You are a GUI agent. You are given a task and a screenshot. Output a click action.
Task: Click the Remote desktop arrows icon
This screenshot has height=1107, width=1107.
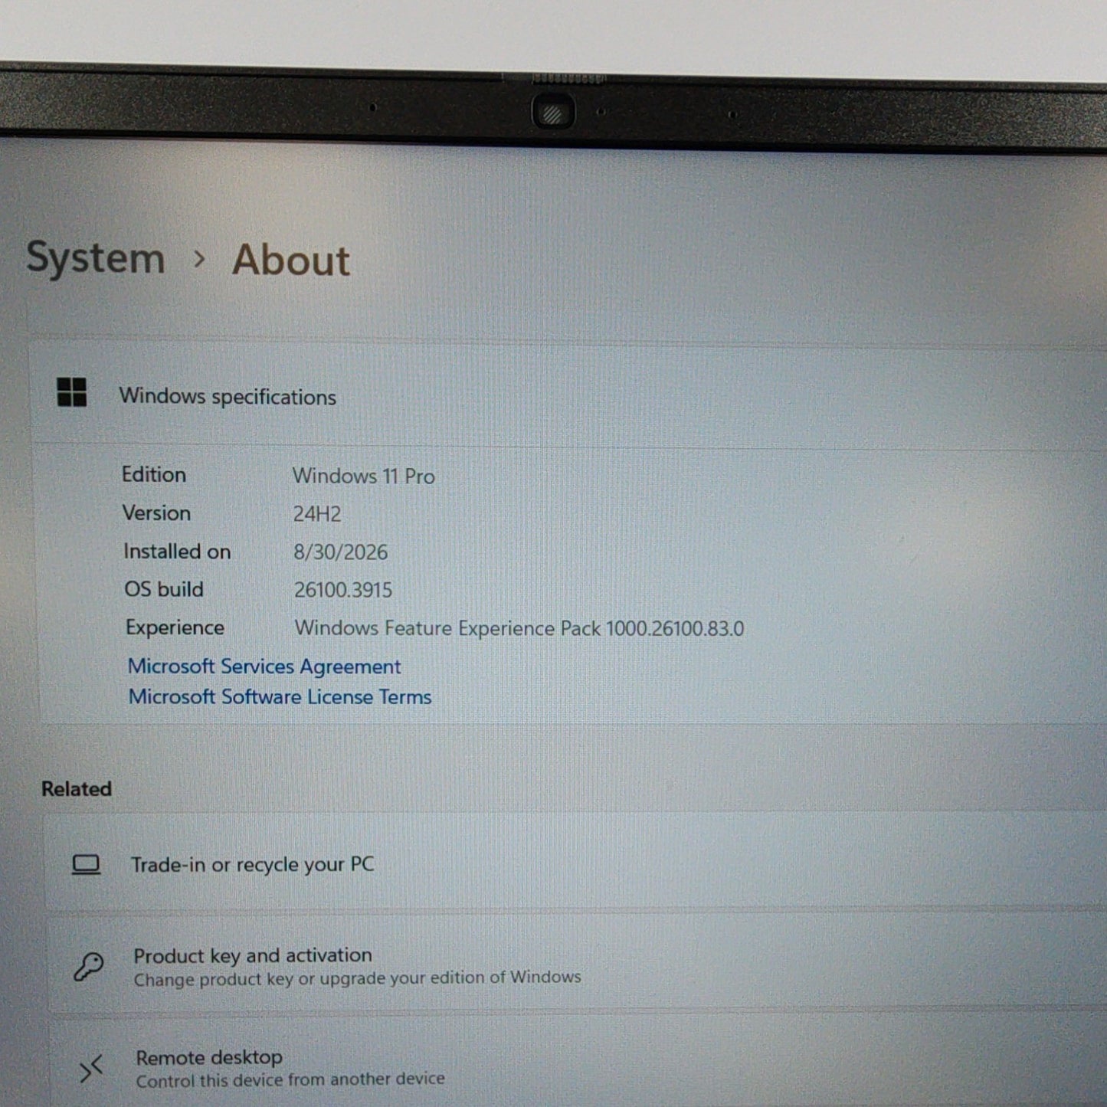[91, 1068]
